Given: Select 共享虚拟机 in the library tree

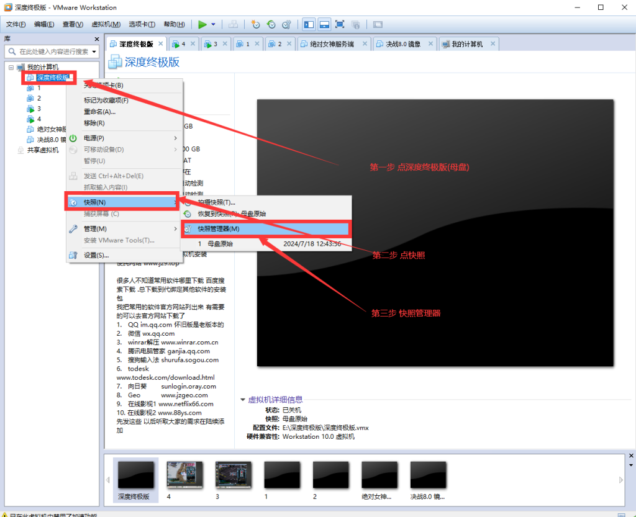Looking at the screenshot, I should click(x=43, y=150).
